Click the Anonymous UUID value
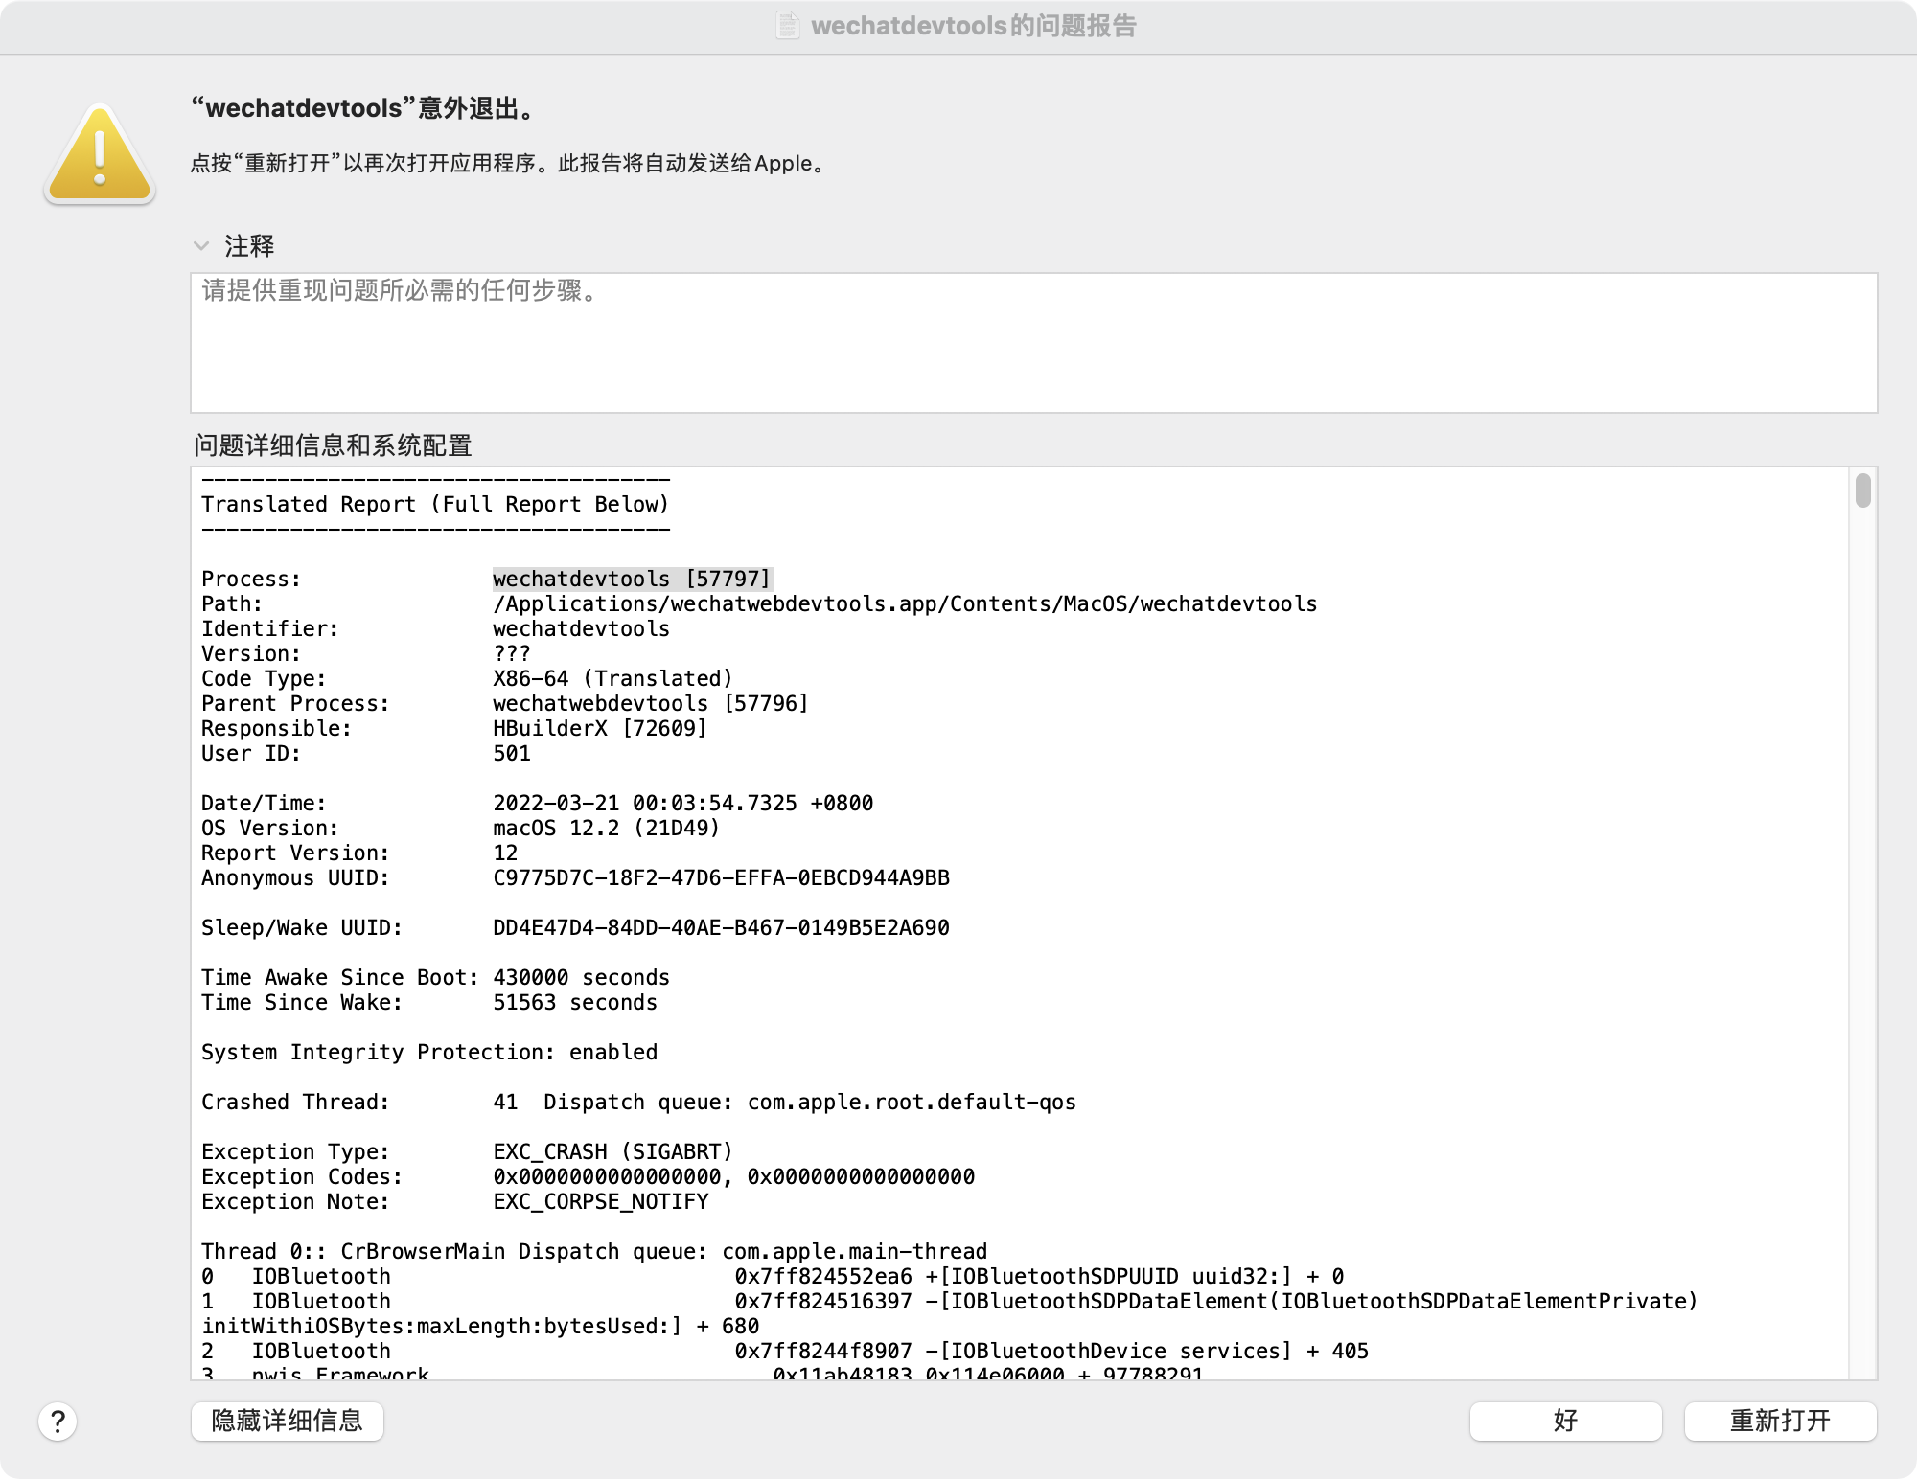This screenshot has height=1479, width=1917. tap(721, 877)
